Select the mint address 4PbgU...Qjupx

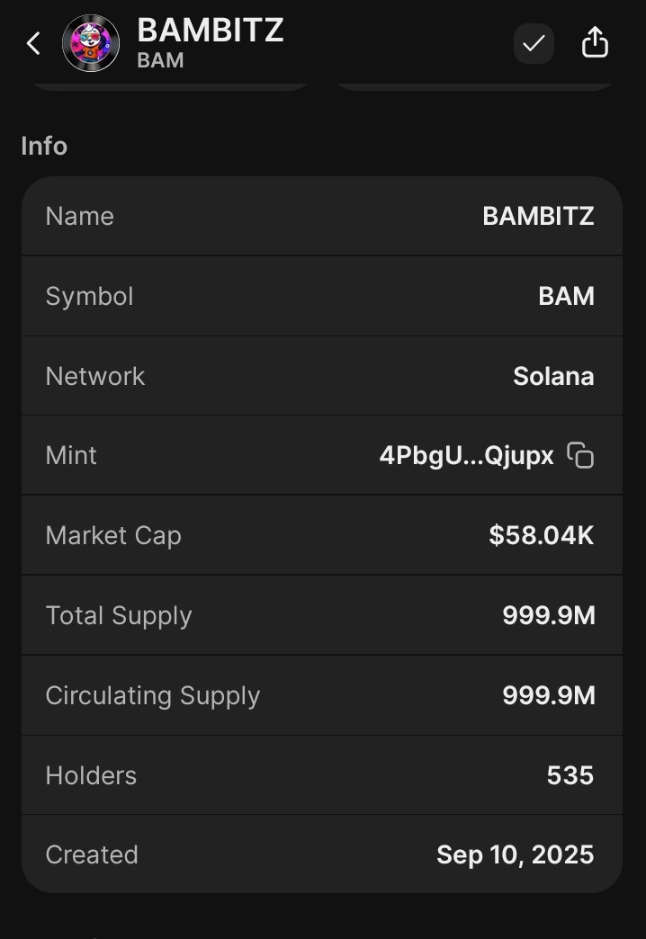pyautogui.click(x=466, y=456)
